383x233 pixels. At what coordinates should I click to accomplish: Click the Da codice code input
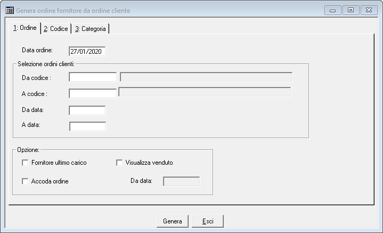point(93,77)
